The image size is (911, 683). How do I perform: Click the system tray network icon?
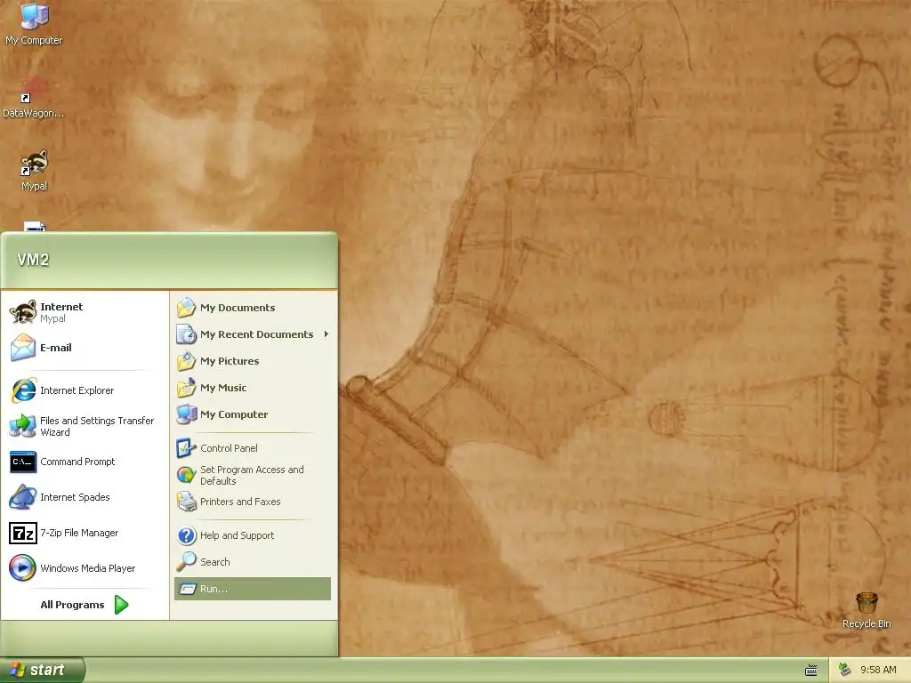pos(845,670)
